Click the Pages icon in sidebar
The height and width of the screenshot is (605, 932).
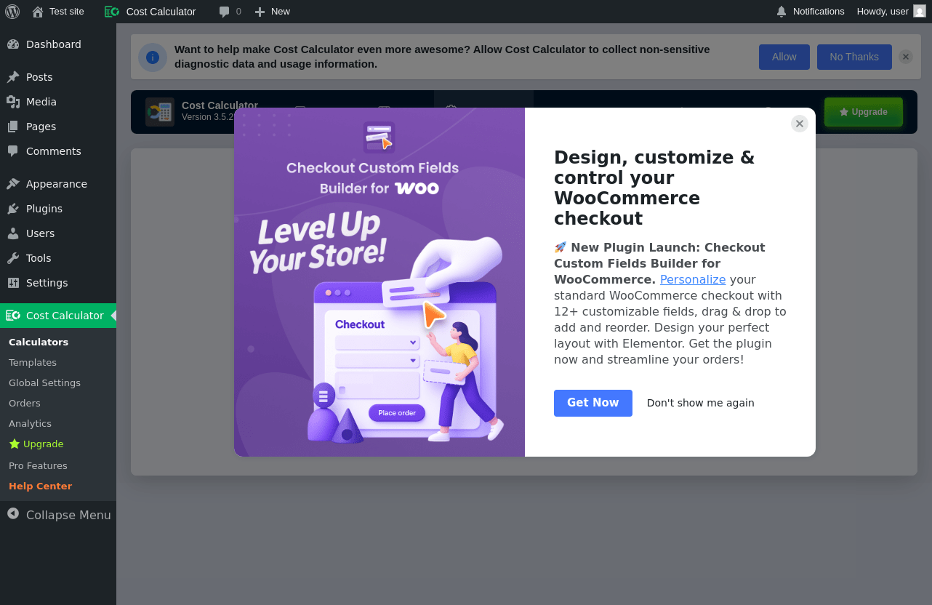tap(13, 127)
